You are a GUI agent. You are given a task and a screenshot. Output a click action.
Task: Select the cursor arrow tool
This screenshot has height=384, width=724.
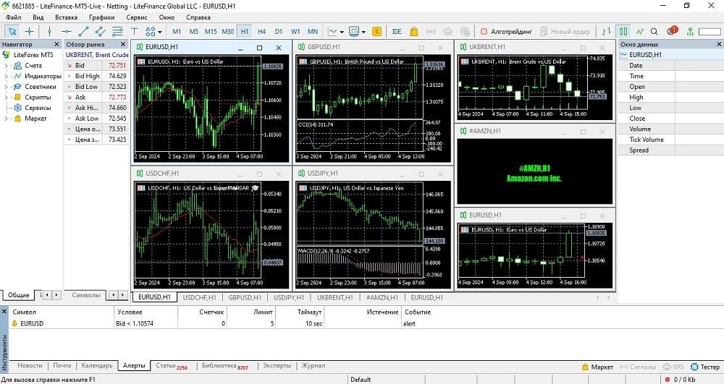tap(12, 31)
